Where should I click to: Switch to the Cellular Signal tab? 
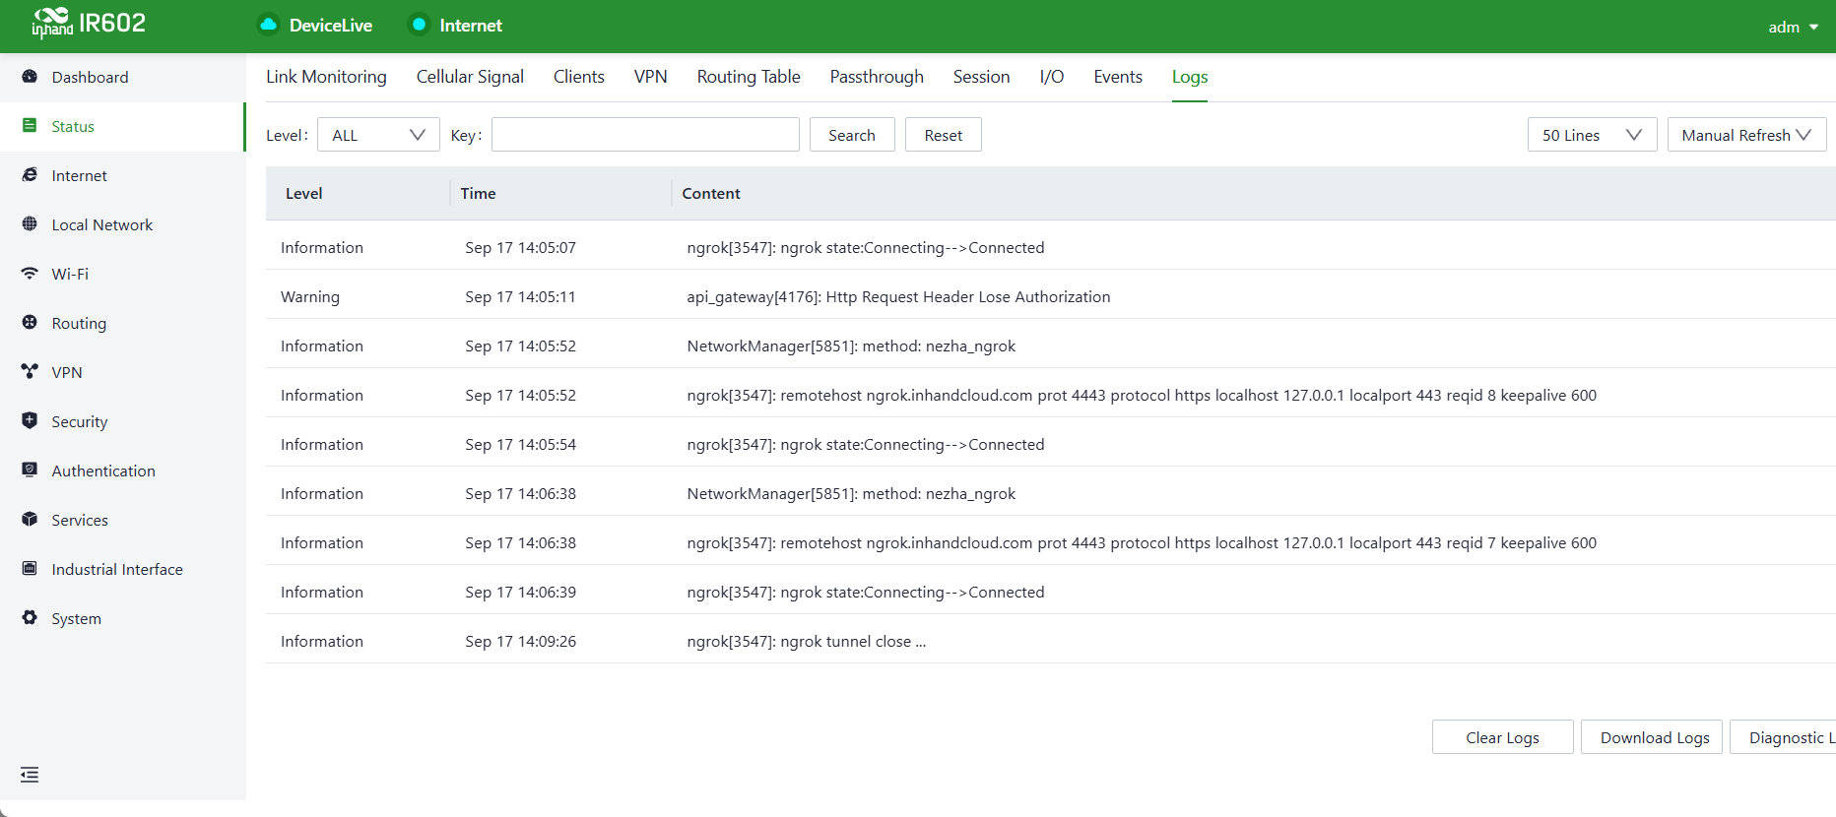click(x=470, y=77)
